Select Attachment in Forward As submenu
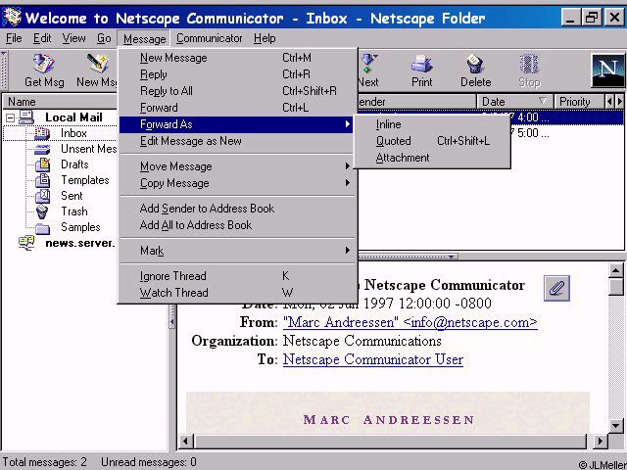This screenshot has height=470, width=627. [432, 158]
